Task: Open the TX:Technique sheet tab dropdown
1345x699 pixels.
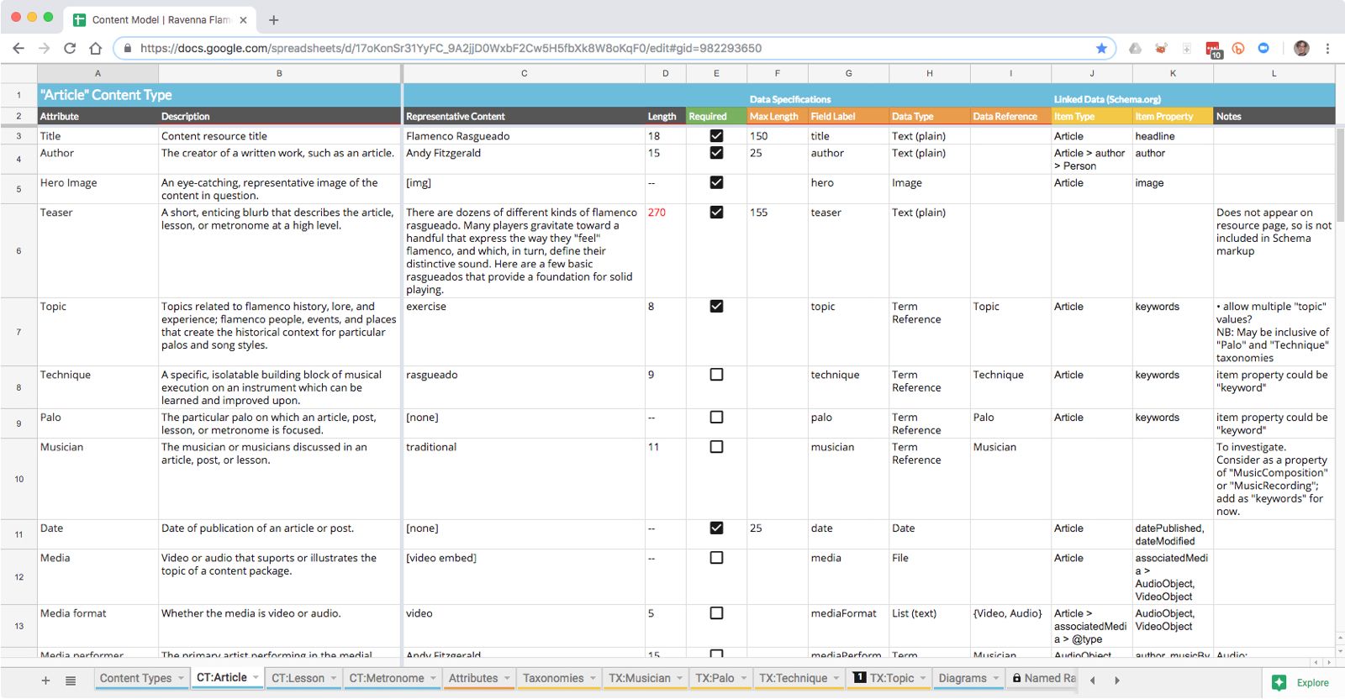Action: 836,678
